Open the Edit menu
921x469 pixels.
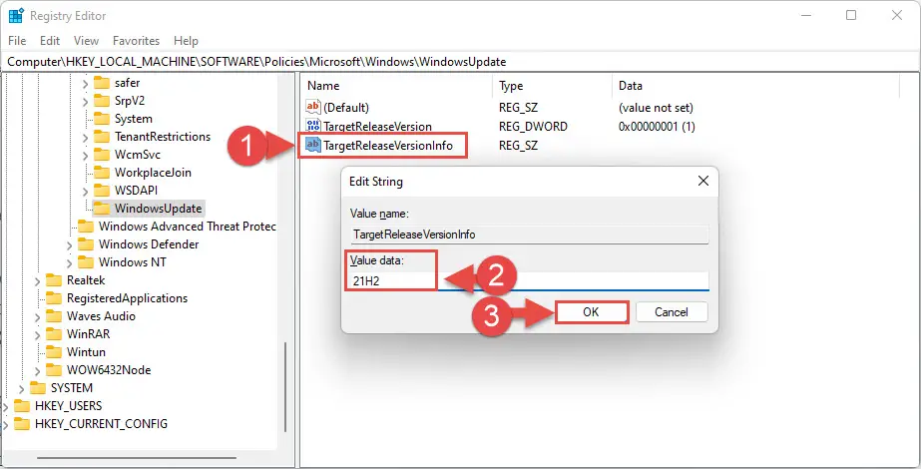point(50,41)
